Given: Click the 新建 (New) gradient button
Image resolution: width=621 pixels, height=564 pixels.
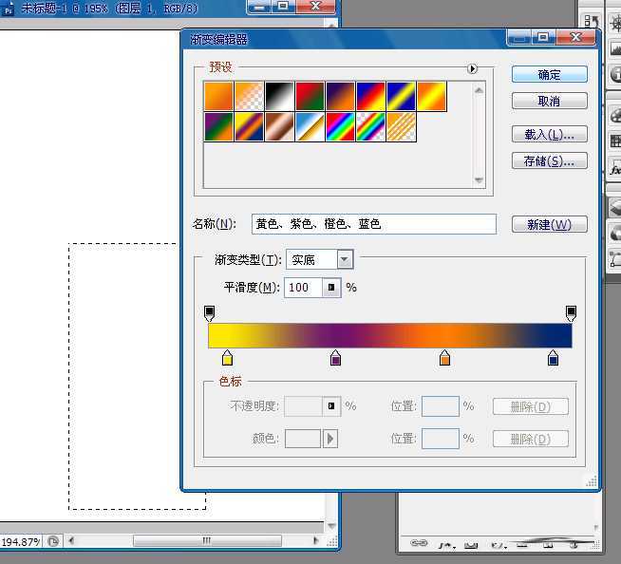Looking at the screenshot, I should pos(549,224).
